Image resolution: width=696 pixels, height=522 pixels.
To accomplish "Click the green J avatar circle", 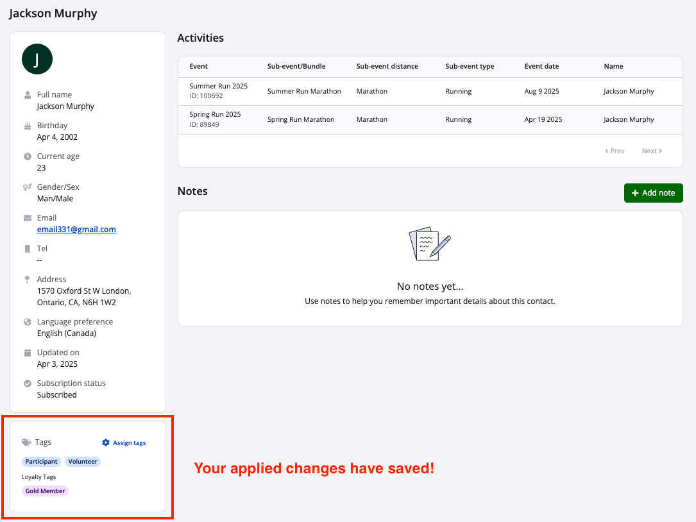I will pos(37,60).
